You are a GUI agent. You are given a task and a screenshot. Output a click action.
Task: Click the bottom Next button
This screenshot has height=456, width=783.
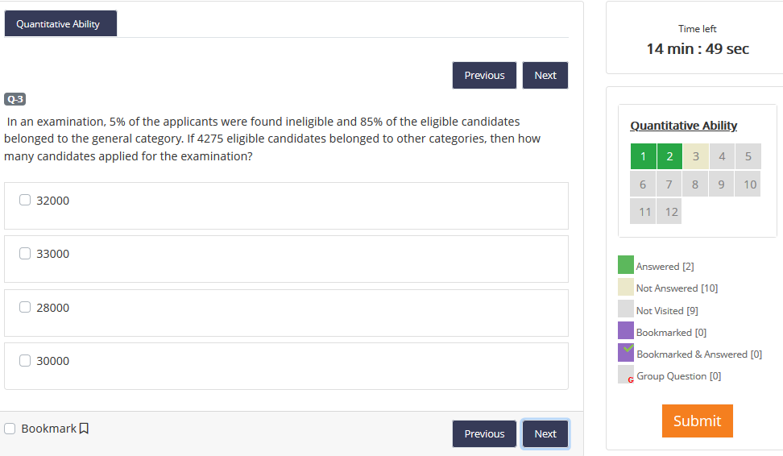pyautogui.click(x=545, y=433)
